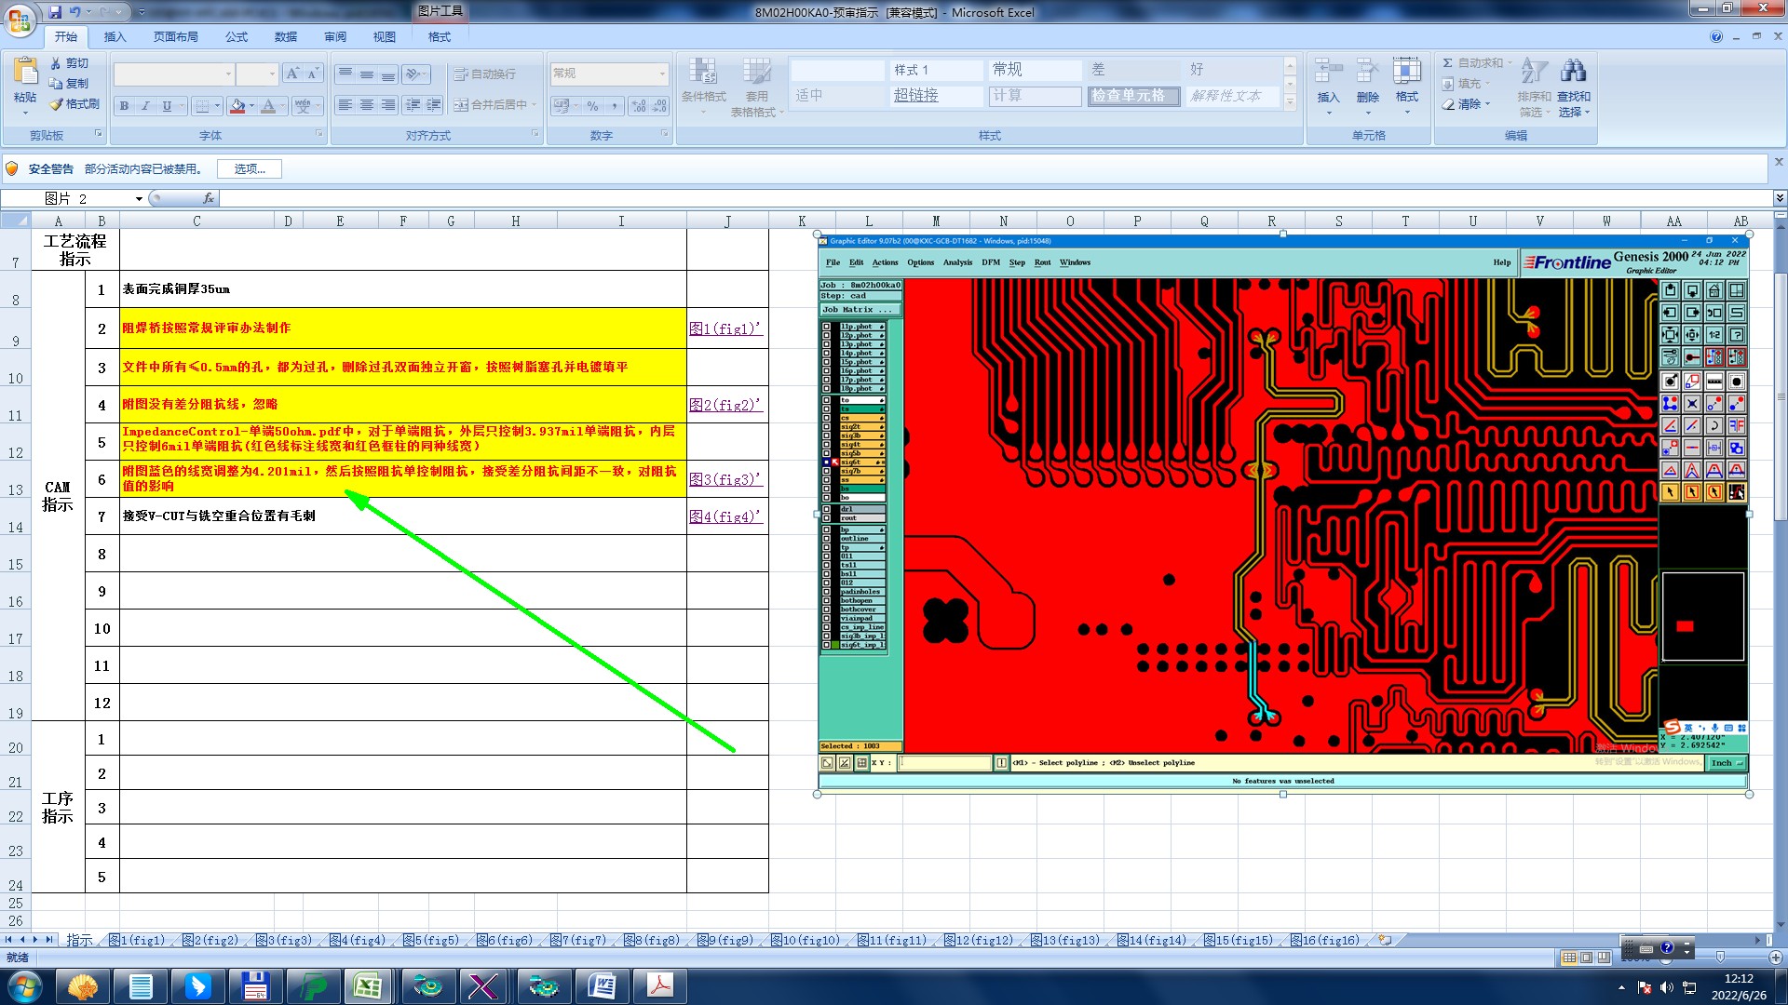This screenshot has width=1788, height=1005.
Task: Click the Save icon in quick access toolbar
Action: pyautogui.click(x=55, y=12)
